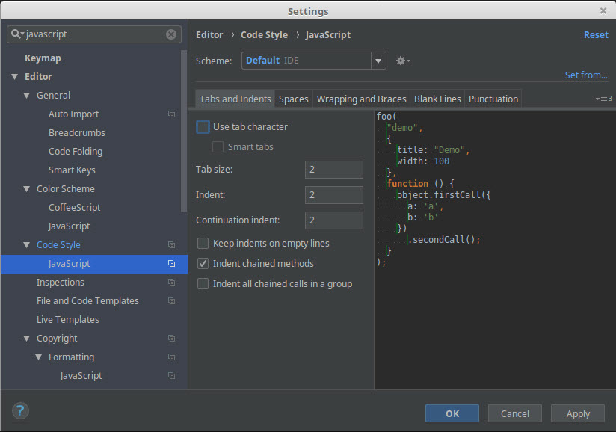The image size is (616, 432).
Task: Uncheck Indent chained methods
Action: click(203, 264)
